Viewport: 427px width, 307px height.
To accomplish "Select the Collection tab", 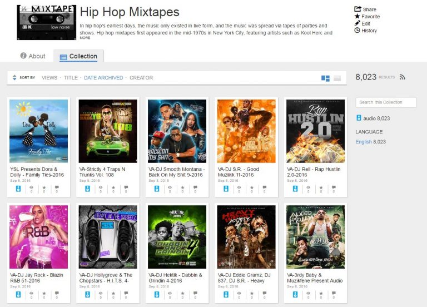I will (x=78, y=56).
